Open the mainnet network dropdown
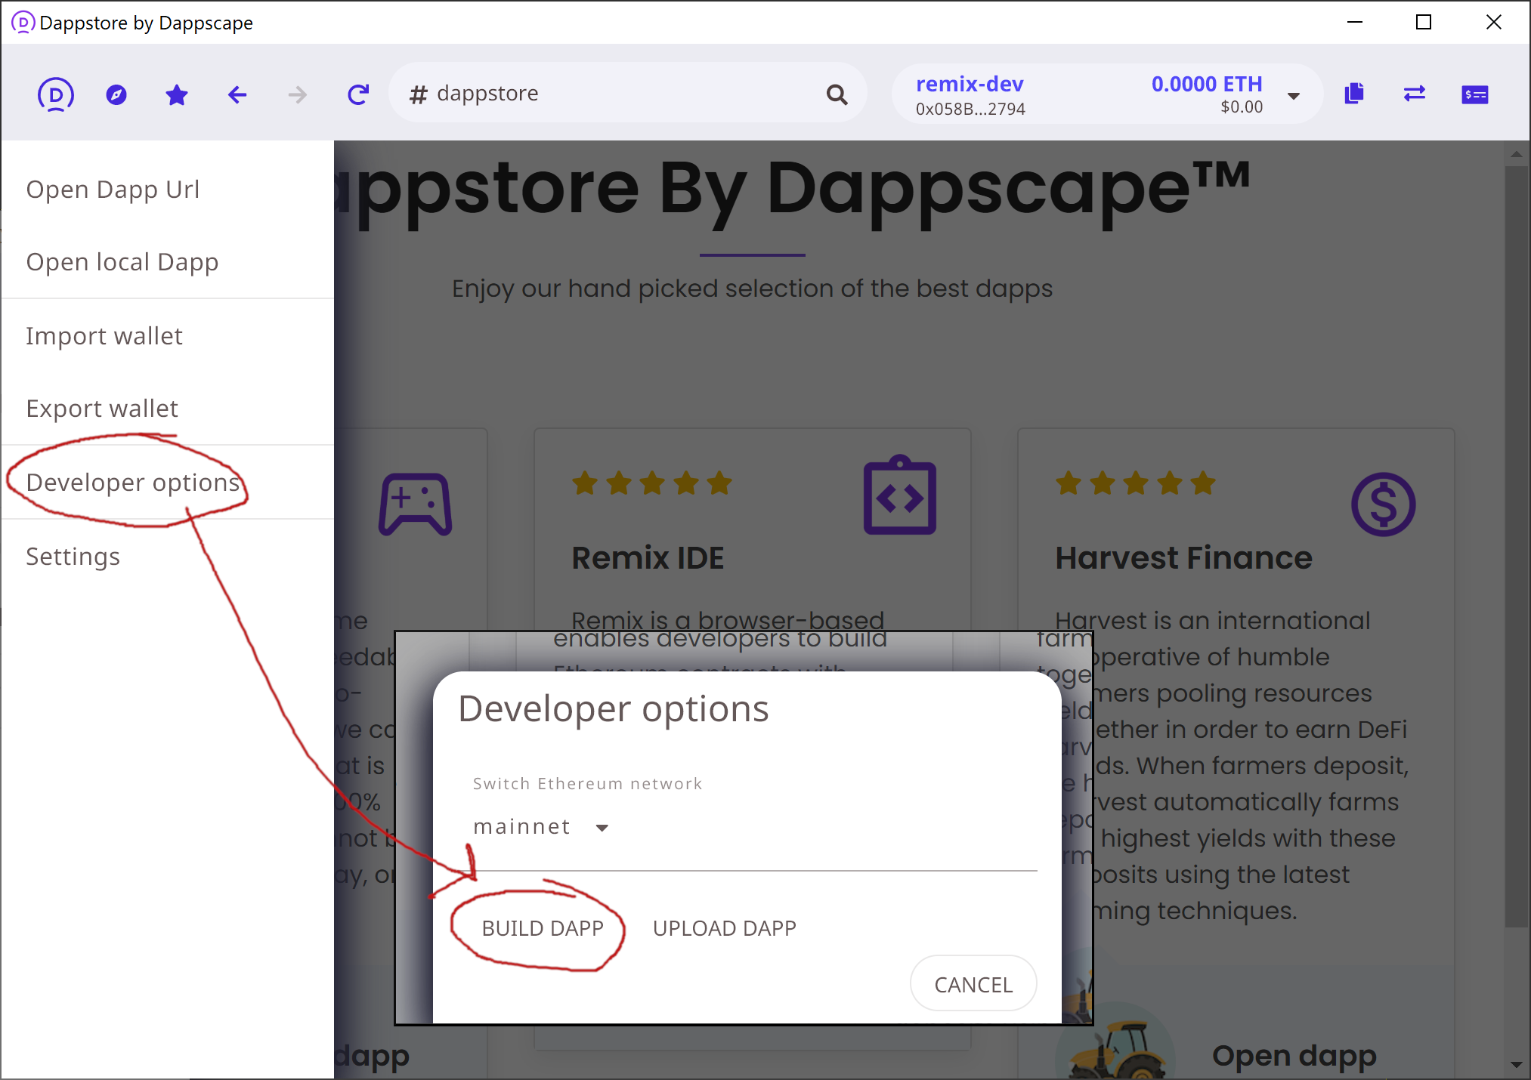 (x=541, y=827)
